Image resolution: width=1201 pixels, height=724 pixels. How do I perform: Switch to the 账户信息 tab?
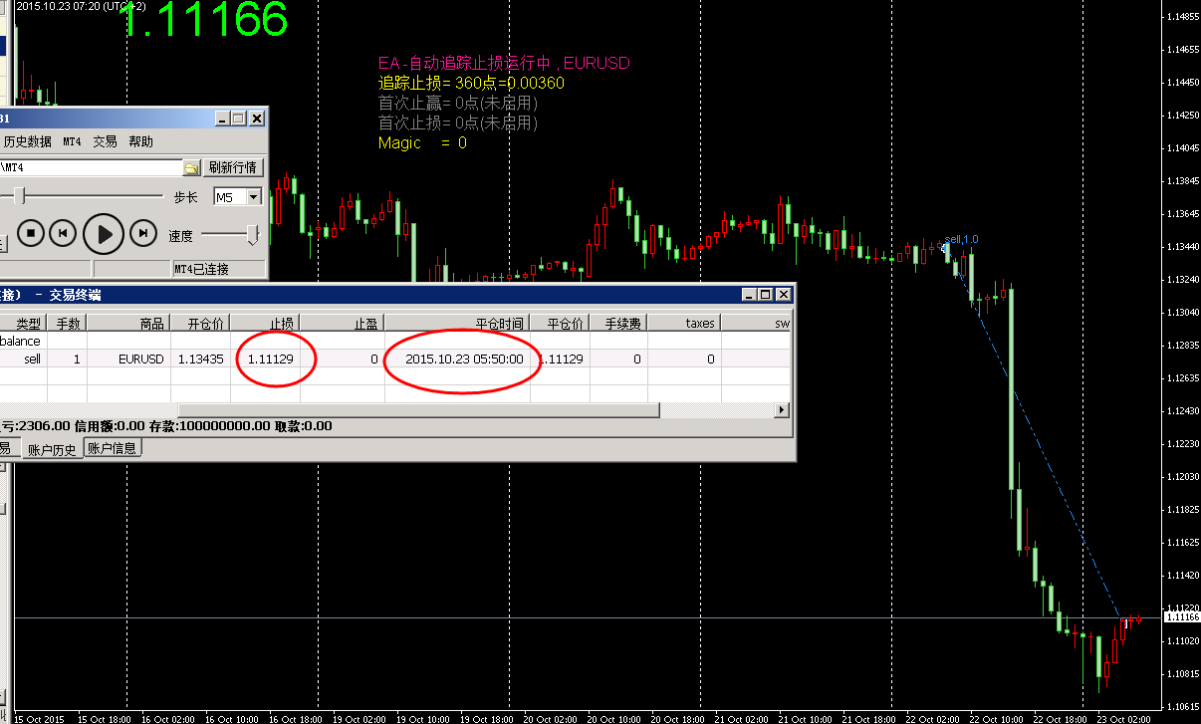(x=112, y=448)
